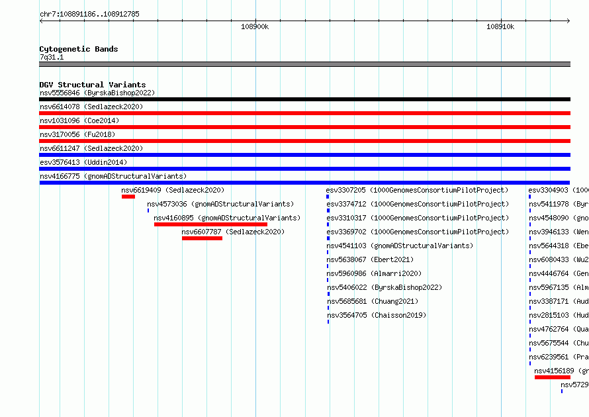The height and width of the screenshot is (417, 589).
Task: Click the left arrow of the ruler
Action: tap(41, 21)
